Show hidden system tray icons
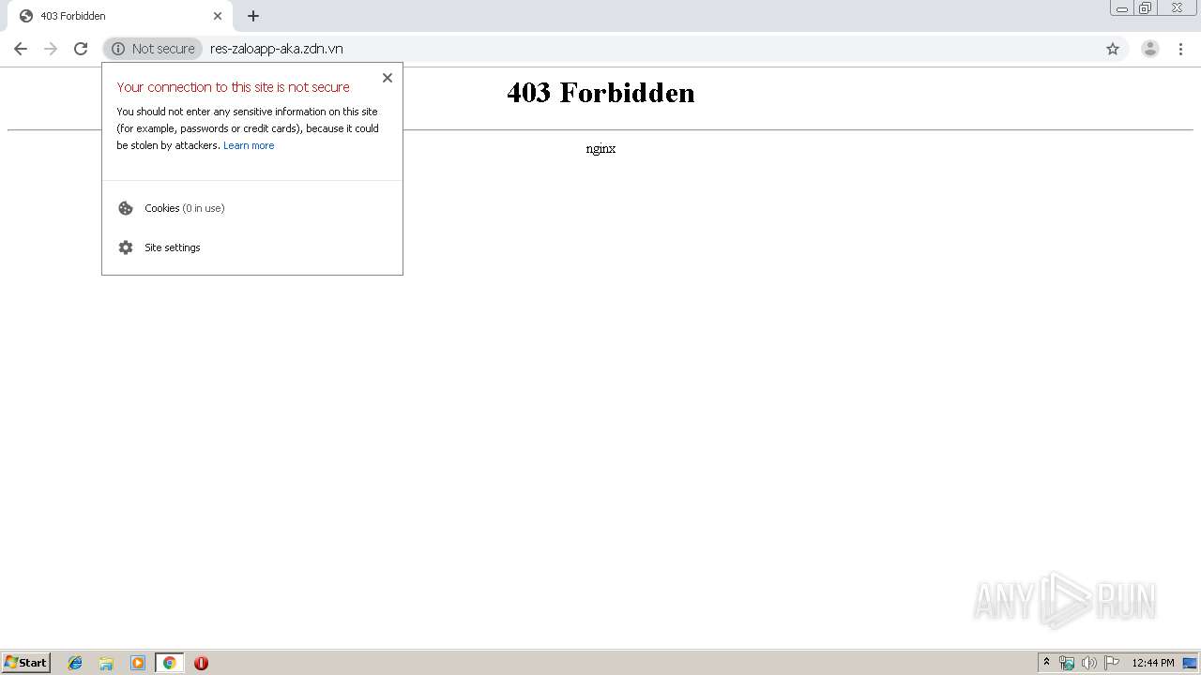The image size is (1201, 675). (1046, 663)
